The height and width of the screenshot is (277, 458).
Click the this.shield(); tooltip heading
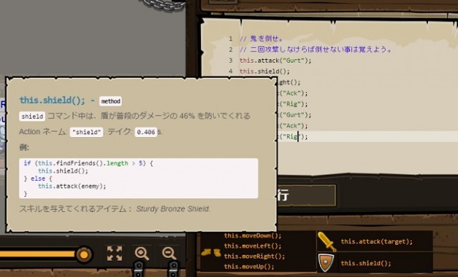tap(52, 100)
